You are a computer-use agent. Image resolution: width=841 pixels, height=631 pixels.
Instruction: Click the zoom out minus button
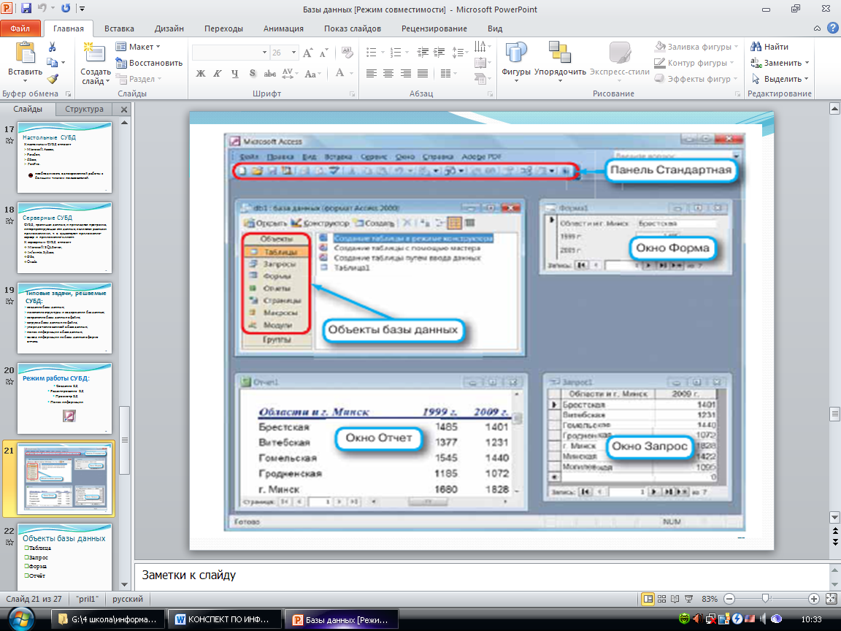click(729, 599)
